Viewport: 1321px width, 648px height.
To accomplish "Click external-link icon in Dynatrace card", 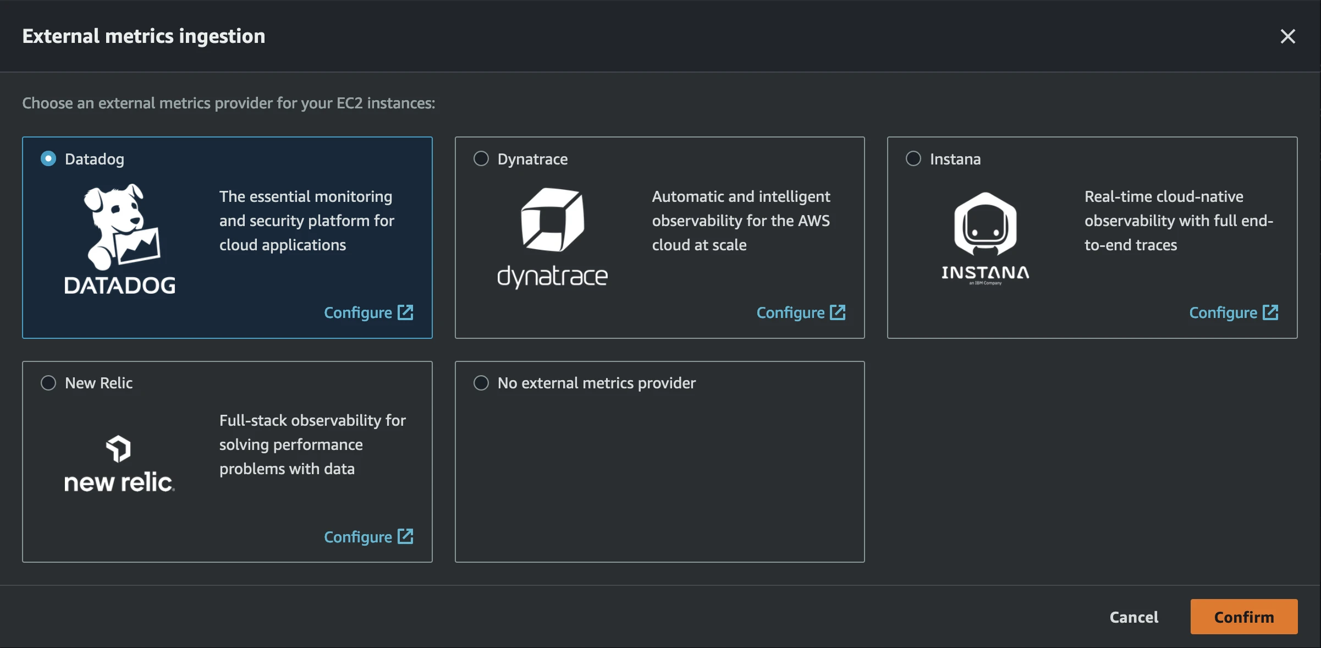I will (x=838, y=312).
